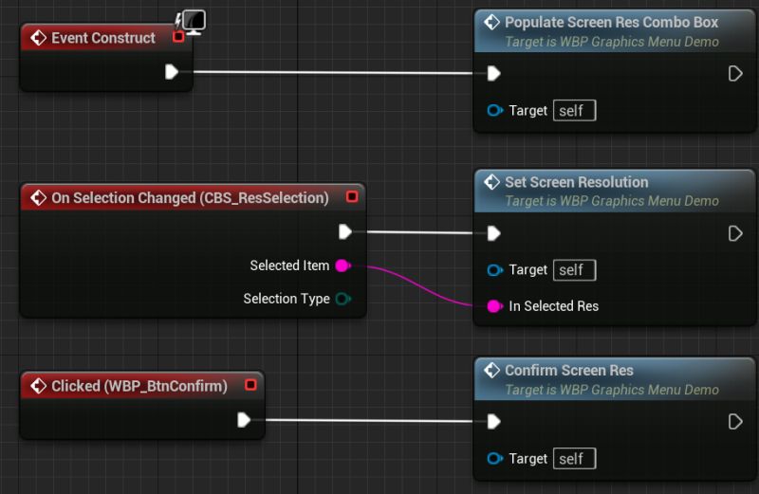Screen dimensions: 759x494
Task: Select the Clicked (WBP_BtnConfirm) node title
Action: (x=139, y=386)
